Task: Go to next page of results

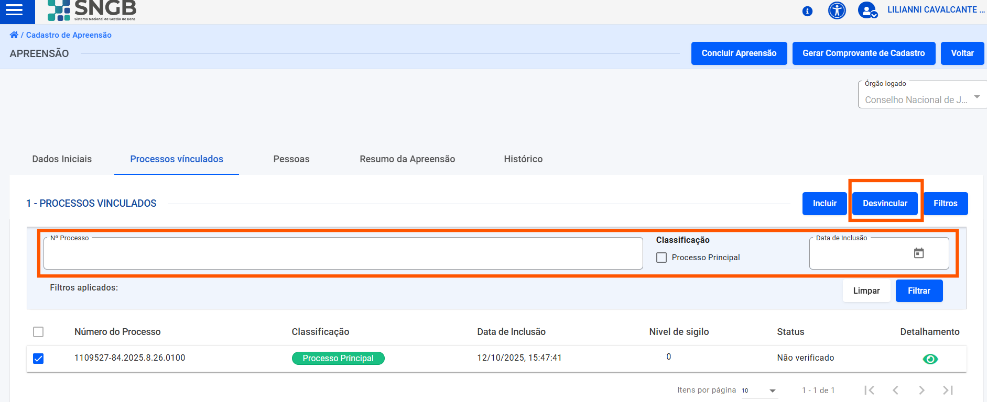Action: coord(921,390)
